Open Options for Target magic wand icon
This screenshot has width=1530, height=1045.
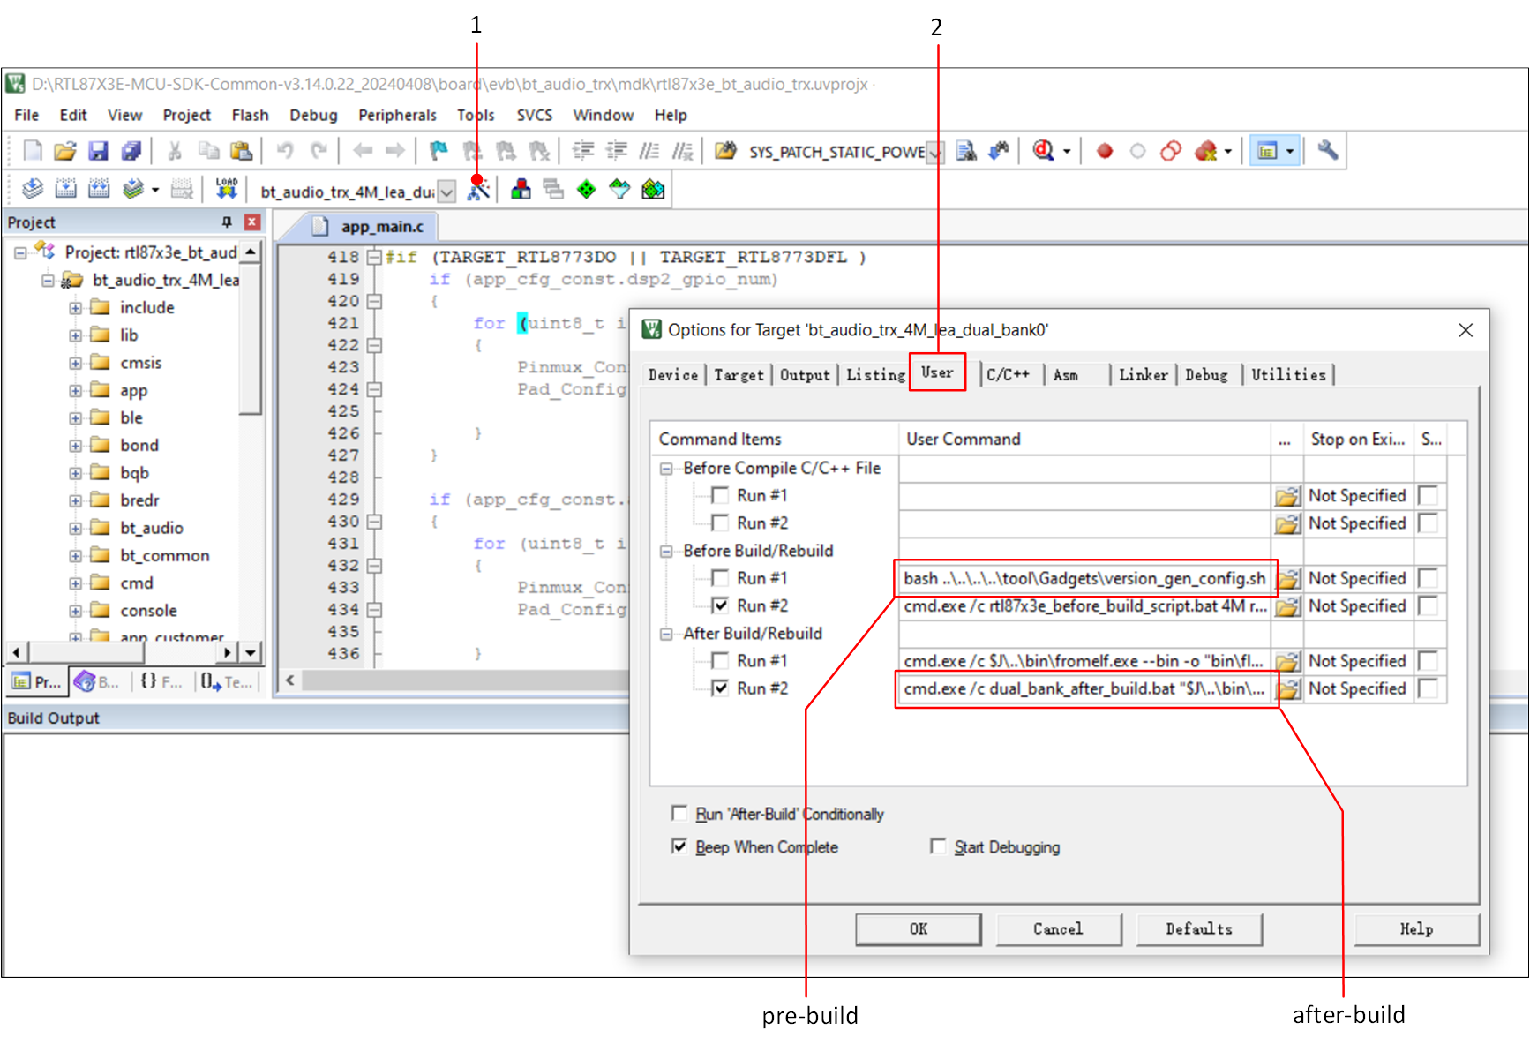click(x=478, y=189)
